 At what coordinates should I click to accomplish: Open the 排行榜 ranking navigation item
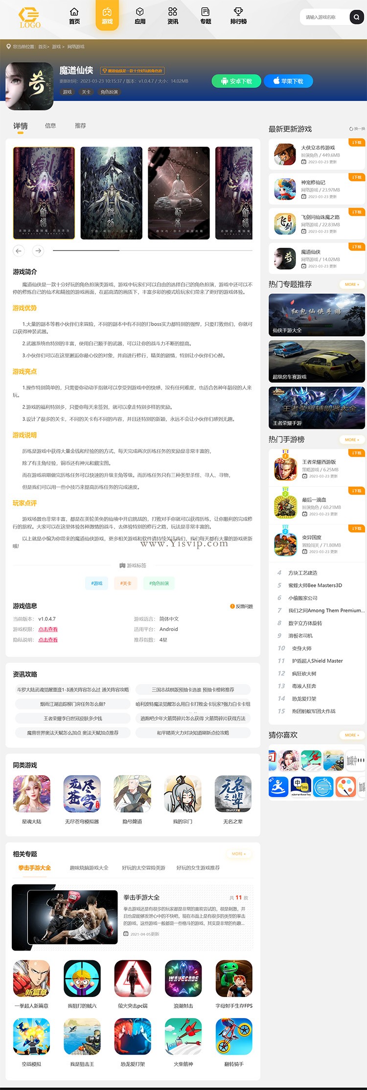[238, 16]
